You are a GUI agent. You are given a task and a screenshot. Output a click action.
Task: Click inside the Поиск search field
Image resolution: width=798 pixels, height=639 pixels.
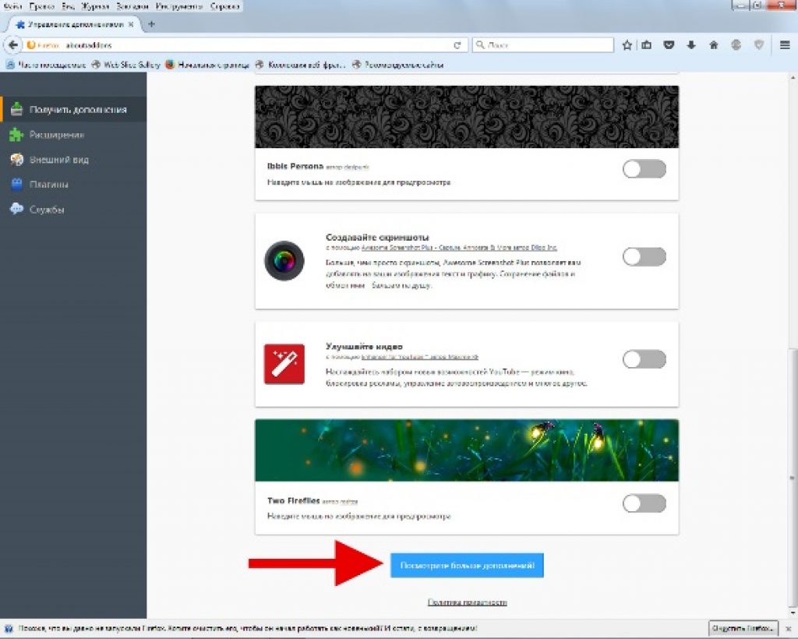coord(543,45)
